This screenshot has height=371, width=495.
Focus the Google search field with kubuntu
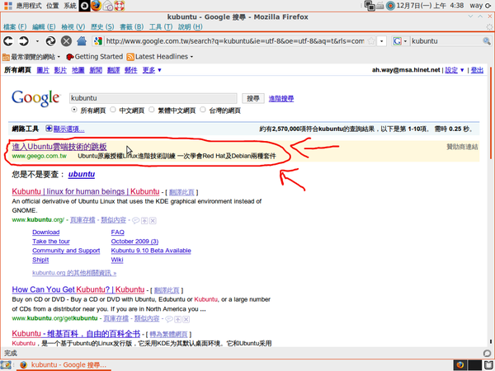(x=153, y=98)
